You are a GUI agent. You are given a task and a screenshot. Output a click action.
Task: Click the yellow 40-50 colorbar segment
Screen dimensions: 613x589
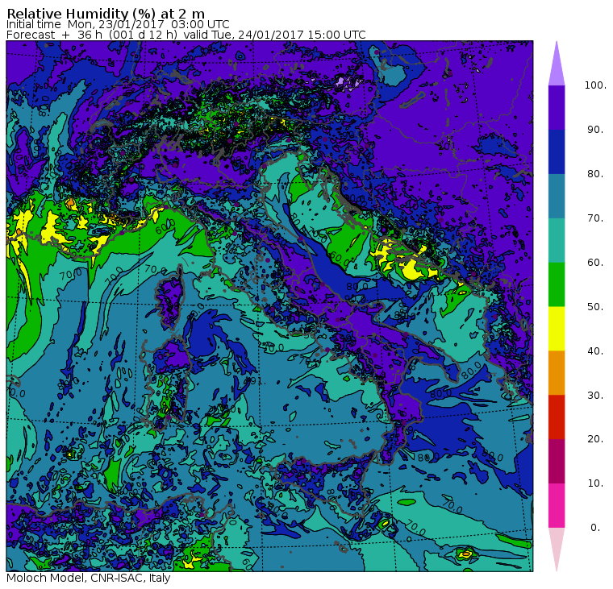(557, 329)
